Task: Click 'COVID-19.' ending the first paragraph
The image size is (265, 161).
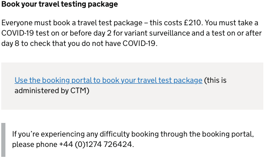Action: pyautogui.click(x=140, y=43)
